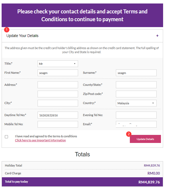Expand the Update Your Details header
Screen dimensions: 169x188
(x=82, y=36)
